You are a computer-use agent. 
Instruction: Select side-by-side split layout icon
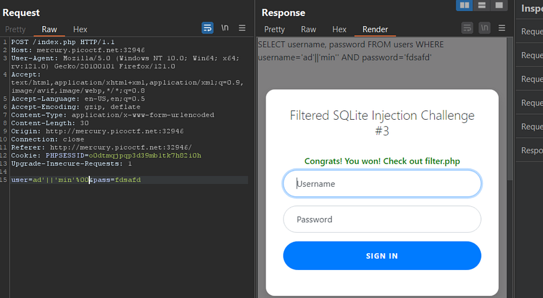464,6
